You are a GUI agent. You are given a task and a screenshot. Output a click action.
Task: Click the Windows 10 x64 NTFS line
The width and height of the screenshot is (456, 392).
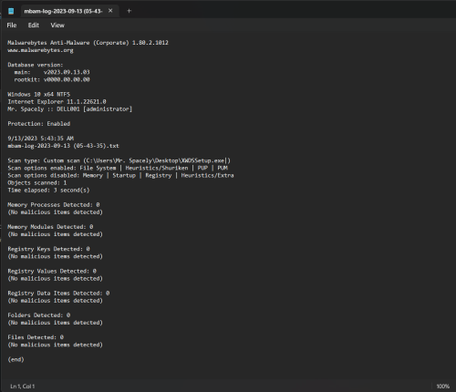point(39,94)
